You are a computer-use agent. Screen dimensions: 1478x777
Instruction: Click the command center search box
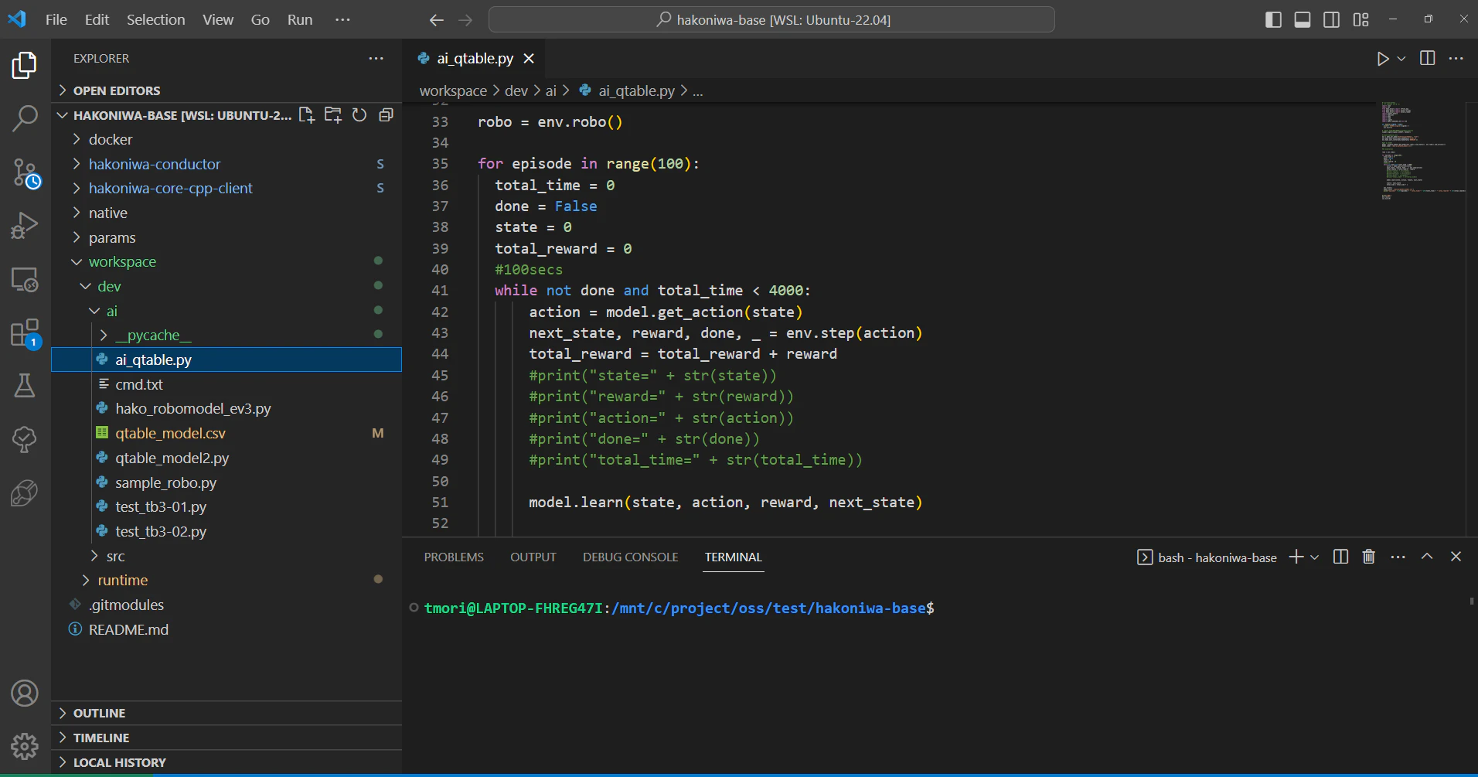tap(771, 20)
